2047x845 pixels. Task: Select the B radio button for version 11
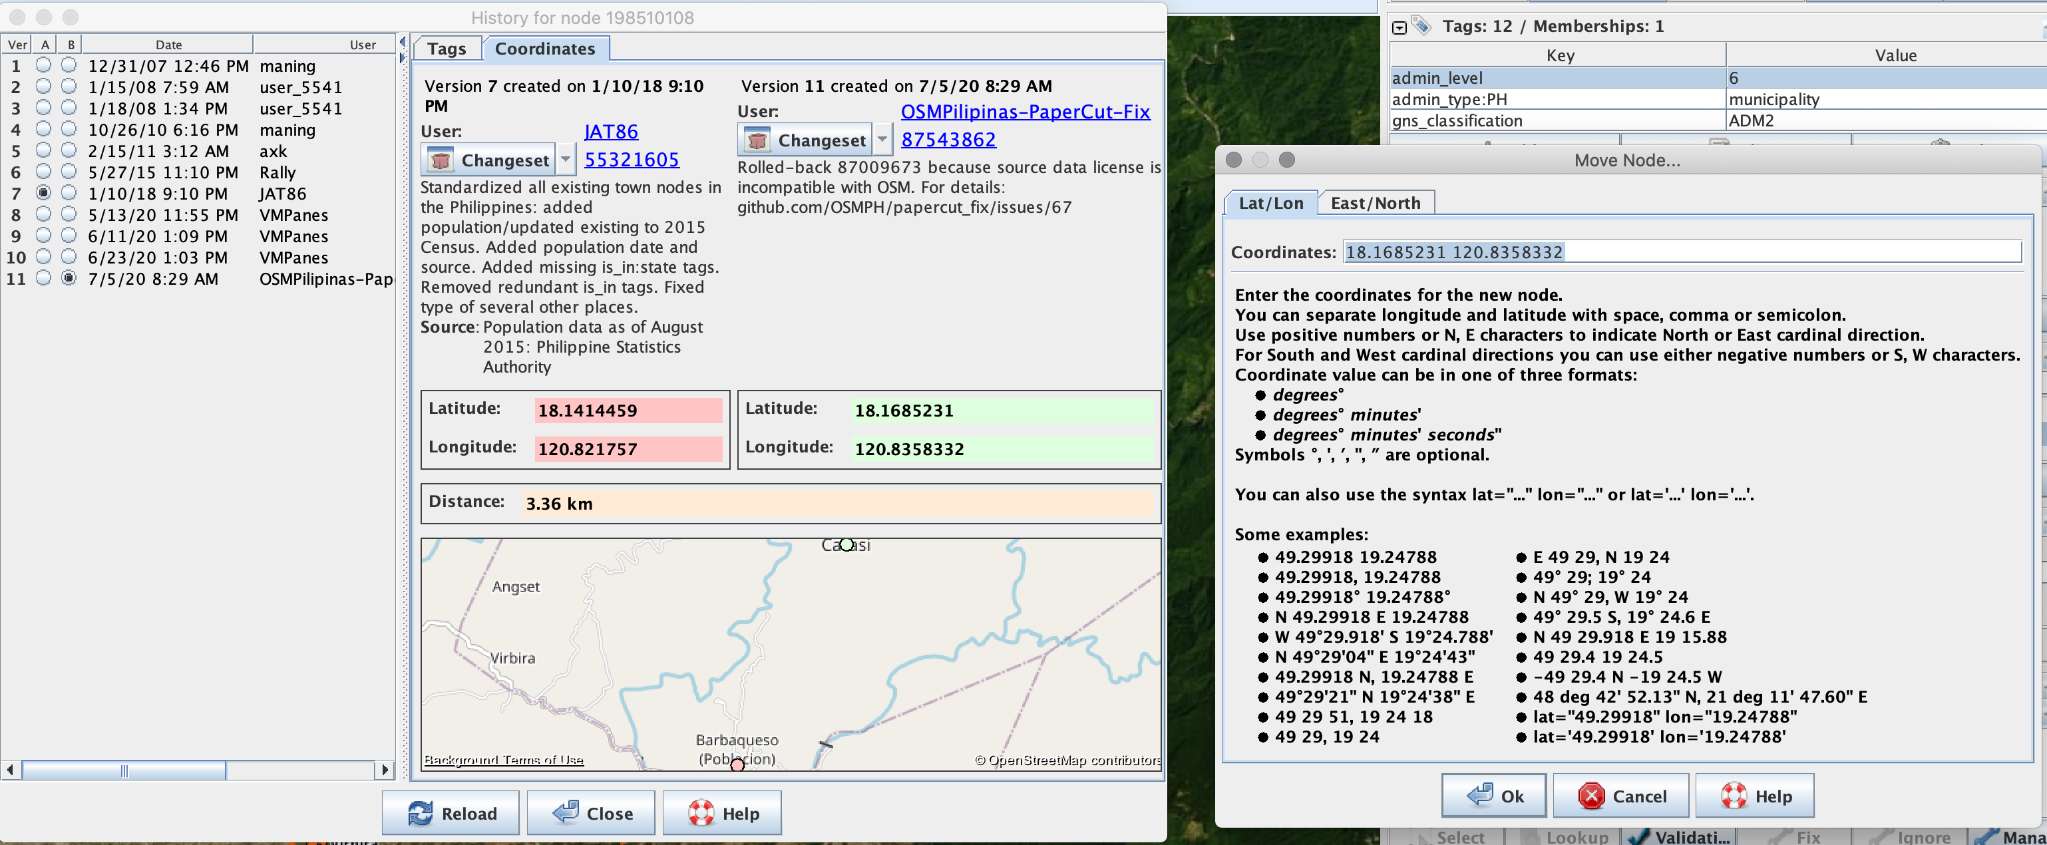[x=70, y=278]
